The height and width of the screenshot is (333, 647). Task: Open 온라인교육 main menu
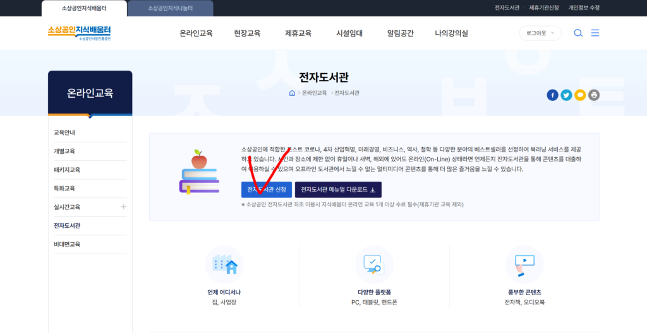196,33
